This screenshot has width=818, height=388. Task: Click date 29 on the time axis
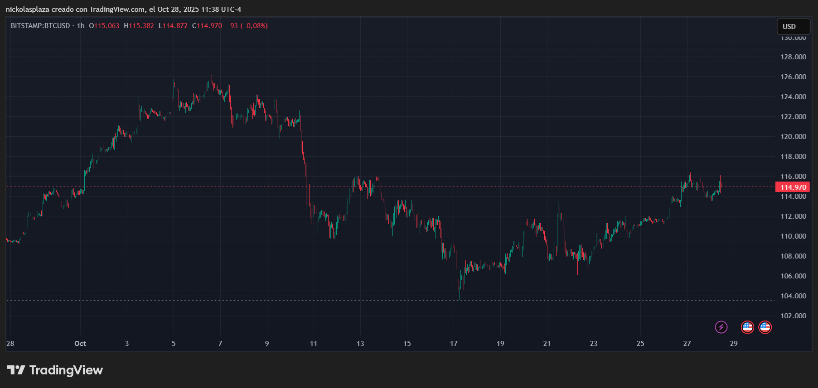click(x=734, y=344)
